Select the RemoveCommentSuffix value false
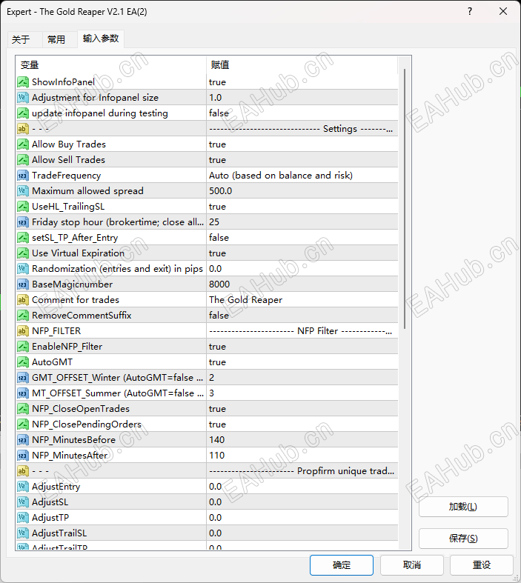 [x=302, y=316]
